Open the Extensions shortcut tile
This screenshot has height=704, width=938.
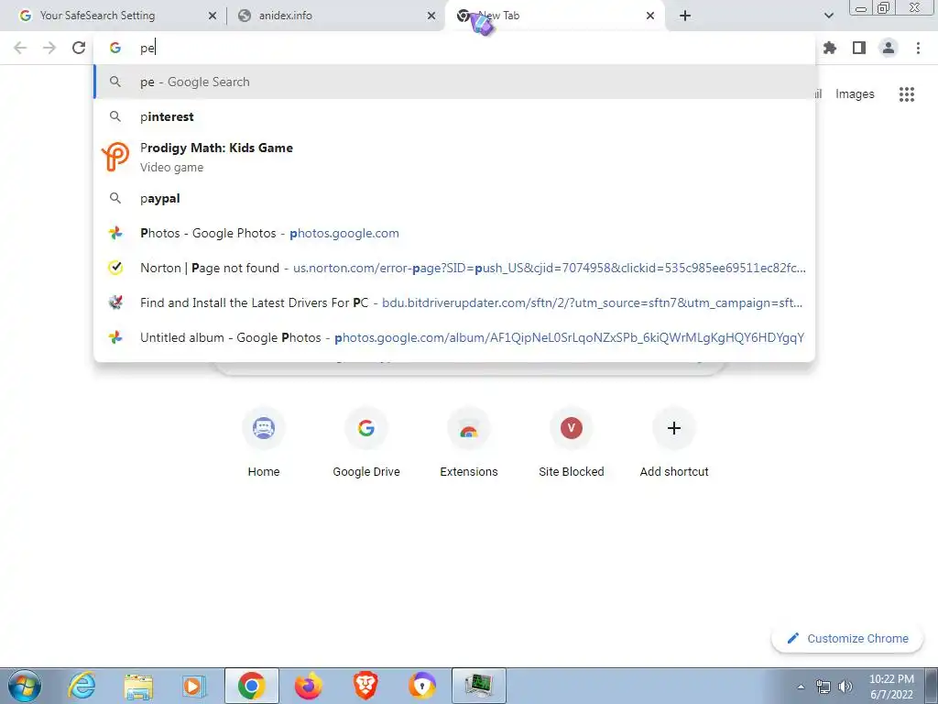coord(469,443)
